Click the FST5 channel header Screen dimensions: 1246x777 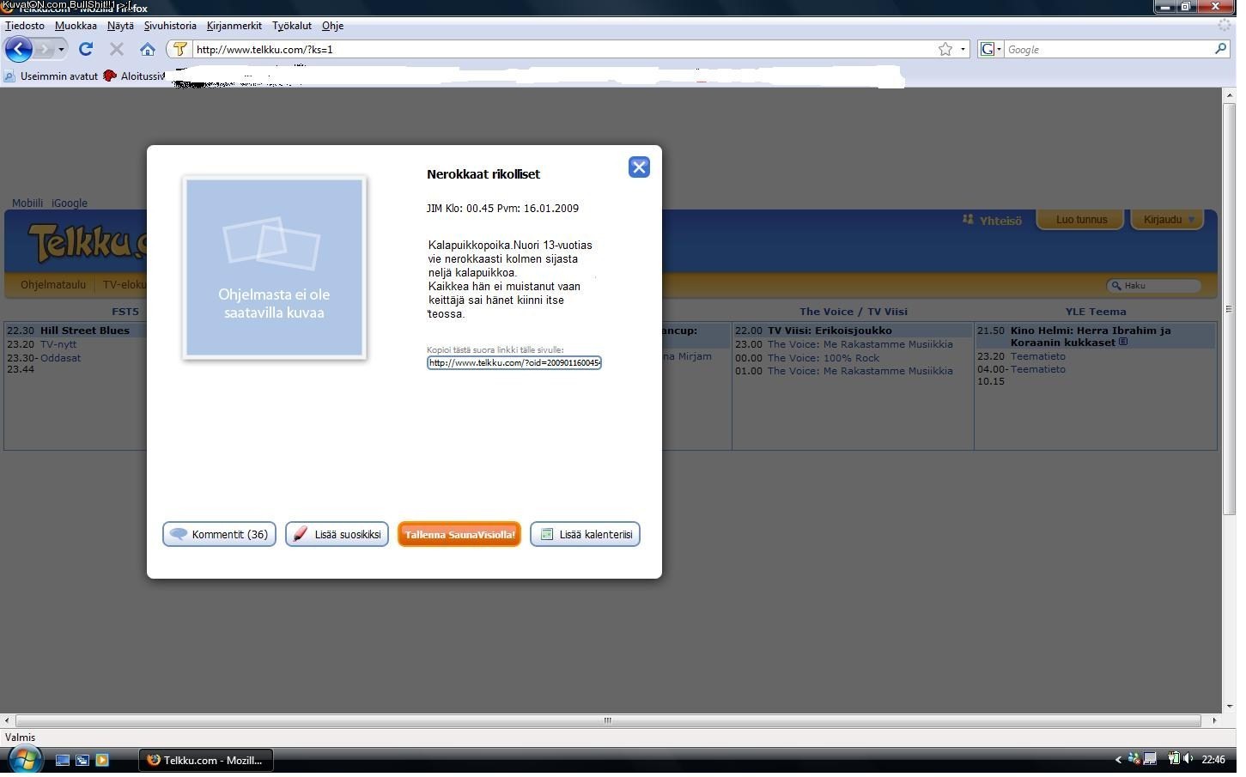125,312
